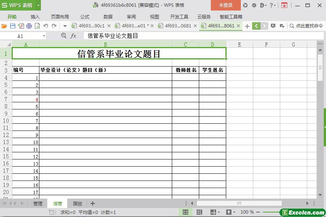
Task: Open print preview icon
Action: 38,26
